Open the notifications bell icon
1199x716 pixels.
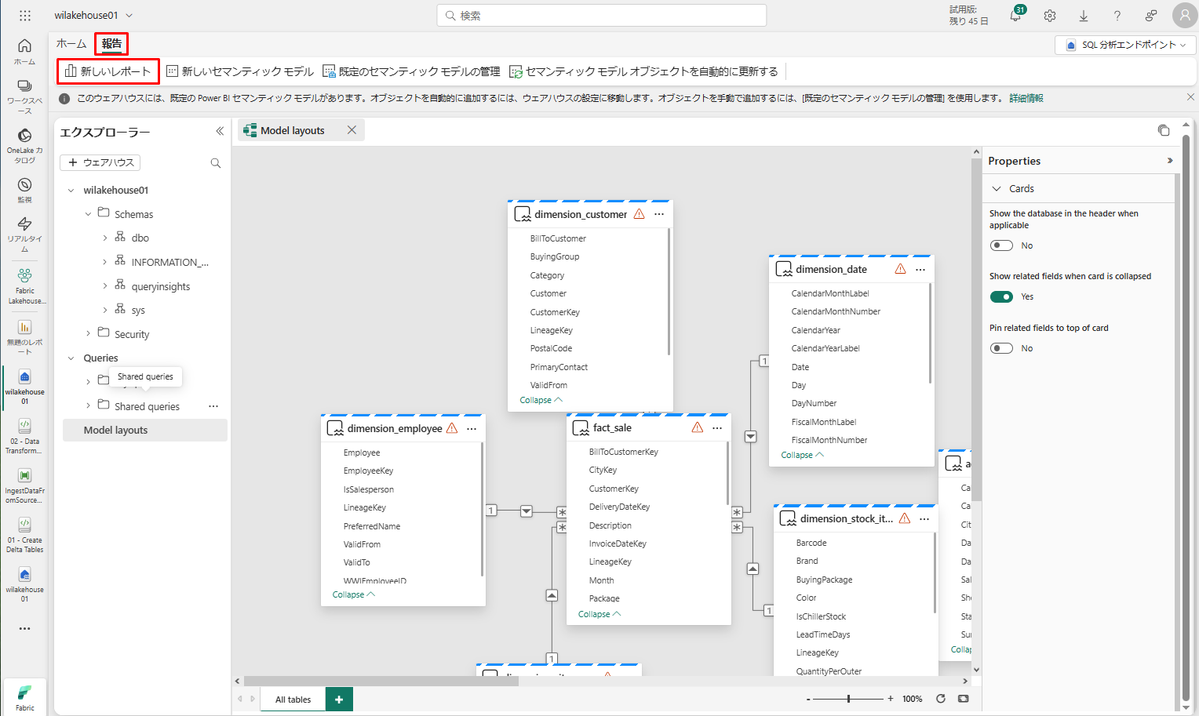click(x=1015, y=16)
